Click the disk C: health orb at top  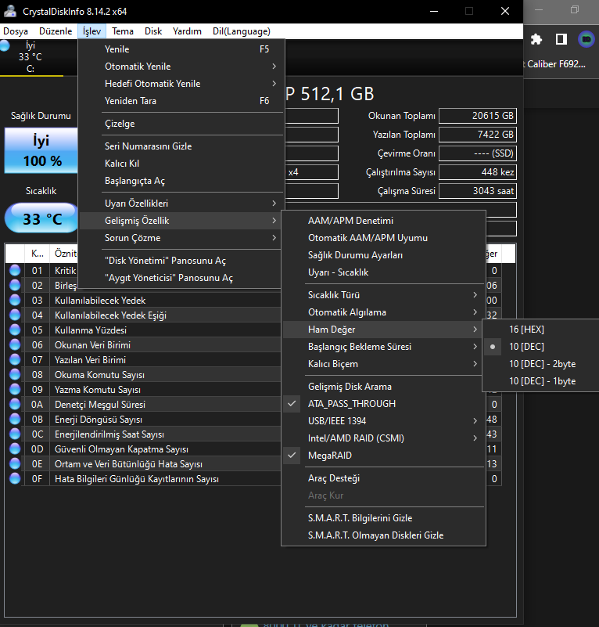point(5,45)
